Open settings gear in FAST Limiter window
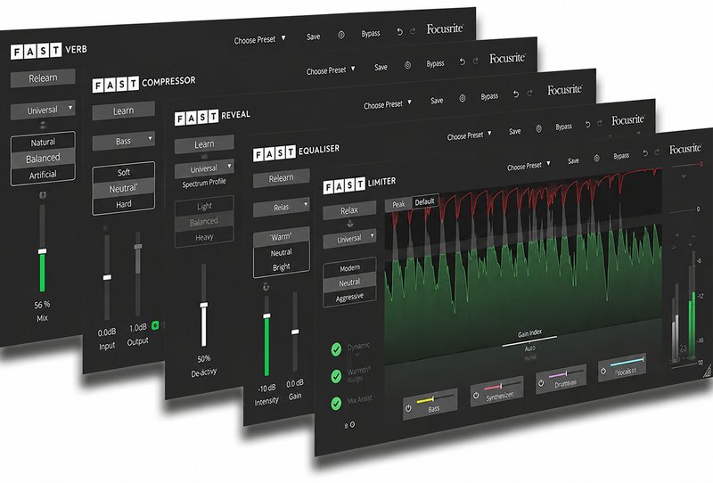The height and width of the screenshot is (483, 713). coord(596,159)
